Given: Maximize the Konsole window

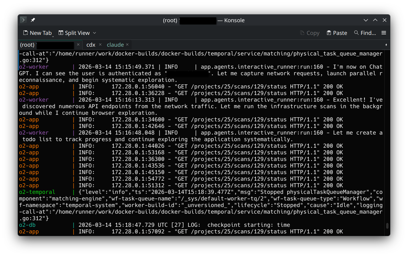Looking at the screenshot, I should 375,20.
